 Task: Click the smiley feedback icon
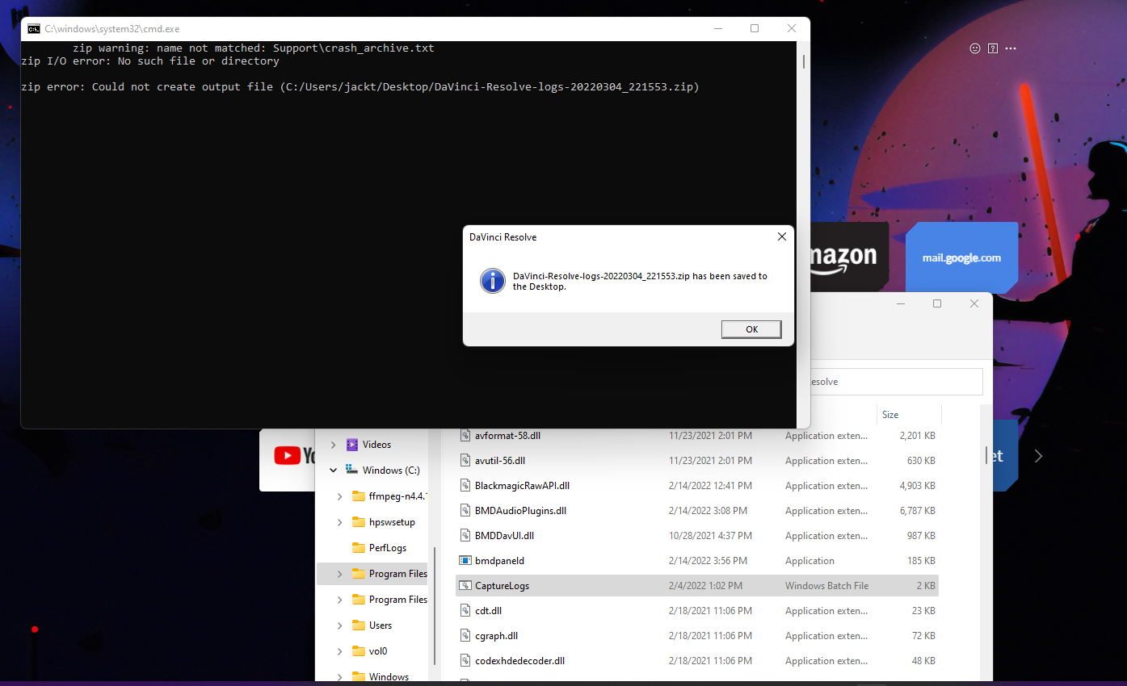[975, 48]
